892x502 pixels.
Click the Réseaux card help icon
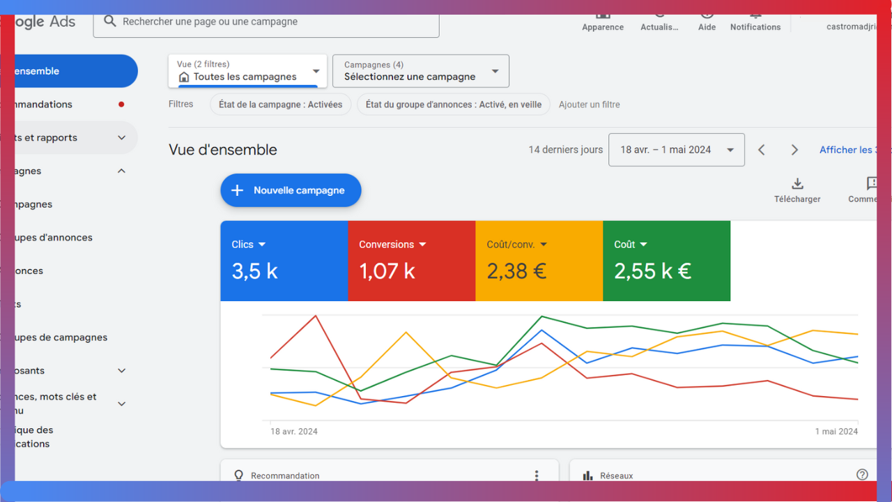click(862, 475)
